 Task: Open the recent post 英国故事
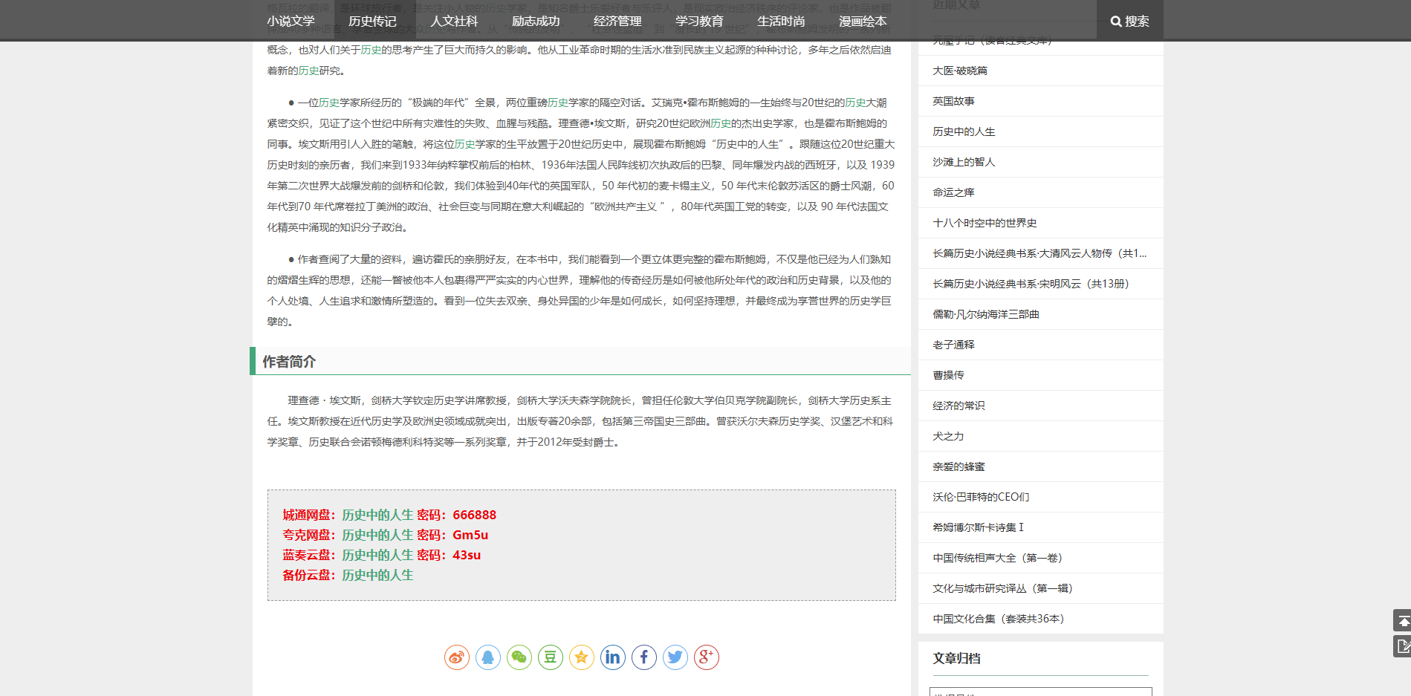(953, 101)
